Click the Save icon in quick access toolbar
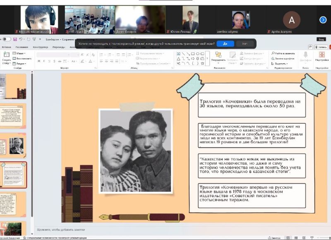 pos(15,39)
